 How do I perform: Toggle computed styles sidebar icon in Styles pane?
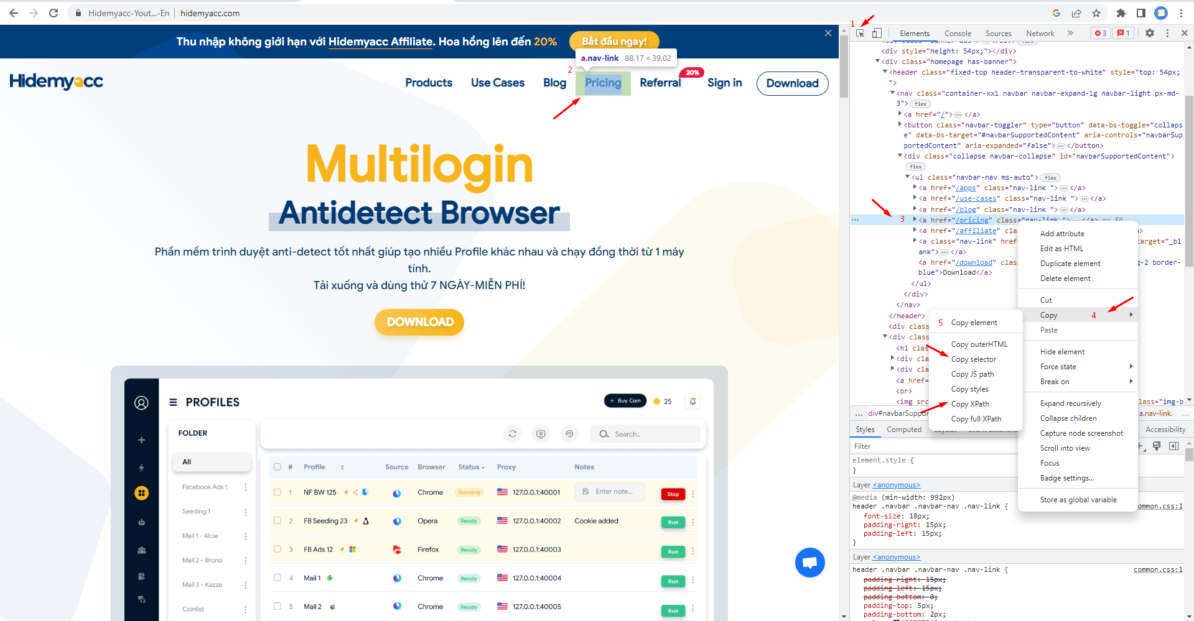click(1173, 446)
